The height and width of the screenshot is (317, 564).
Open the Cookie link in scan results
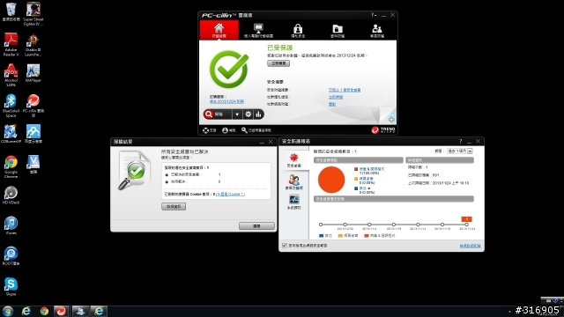pyautogui.click(x=230, y=194)
